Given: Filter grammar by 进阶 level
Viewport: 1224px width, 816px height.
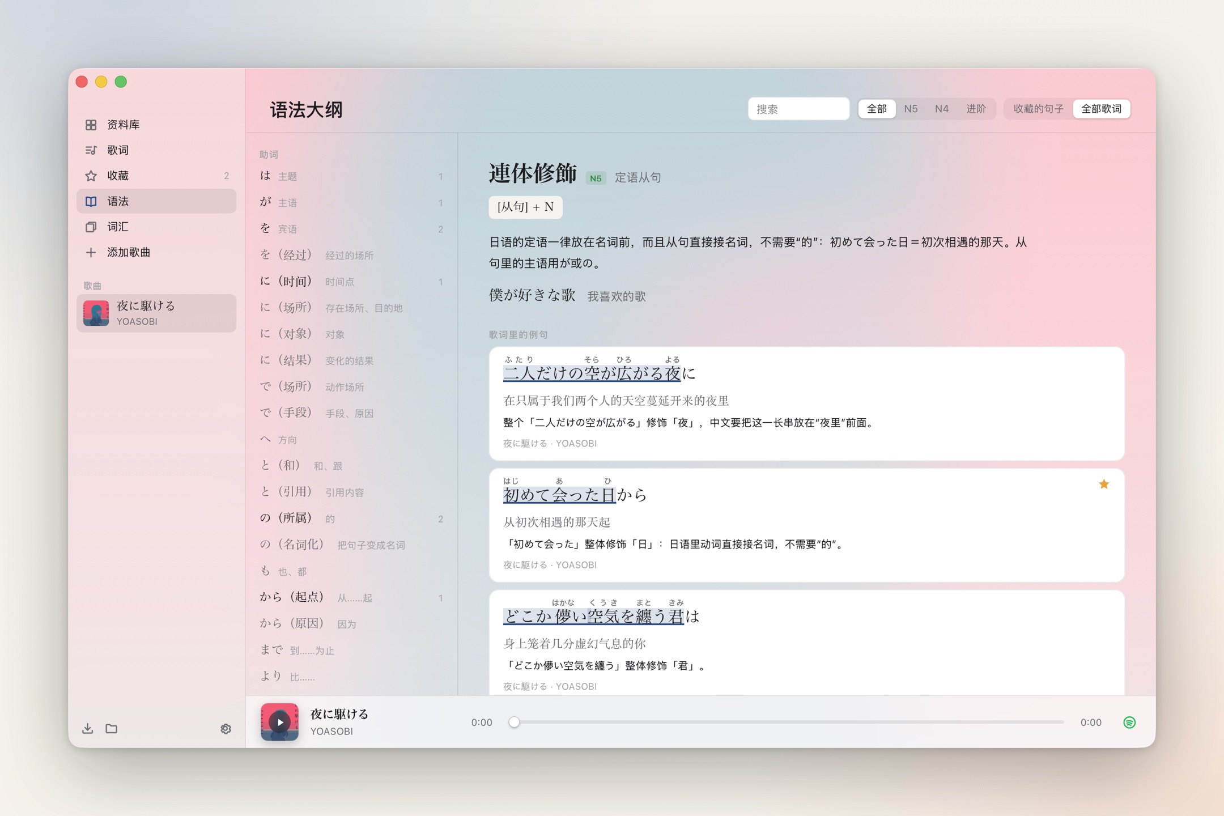Looking at the screenshot, I should click(x=976, y=109).
